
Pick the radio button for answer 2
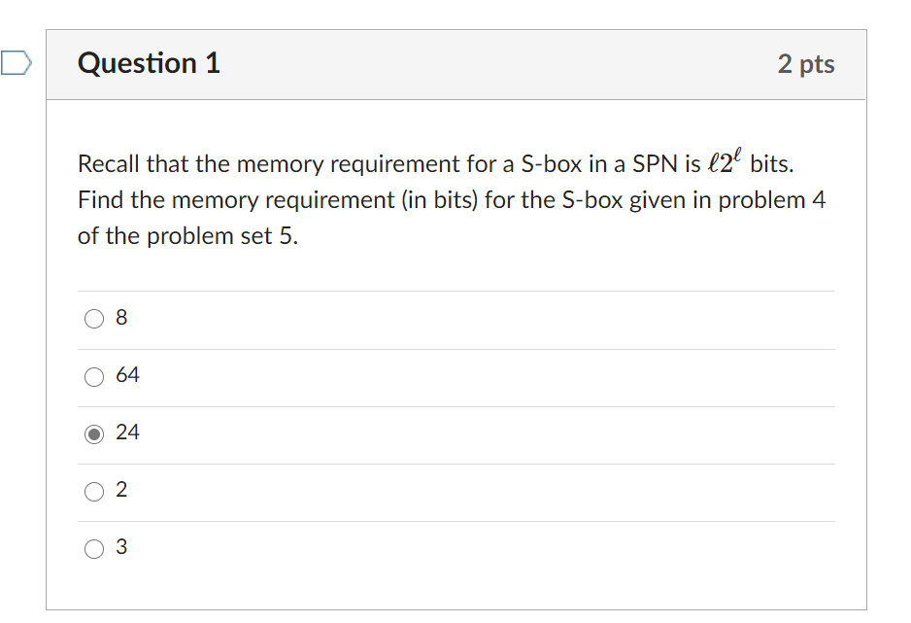coord(94,492)
